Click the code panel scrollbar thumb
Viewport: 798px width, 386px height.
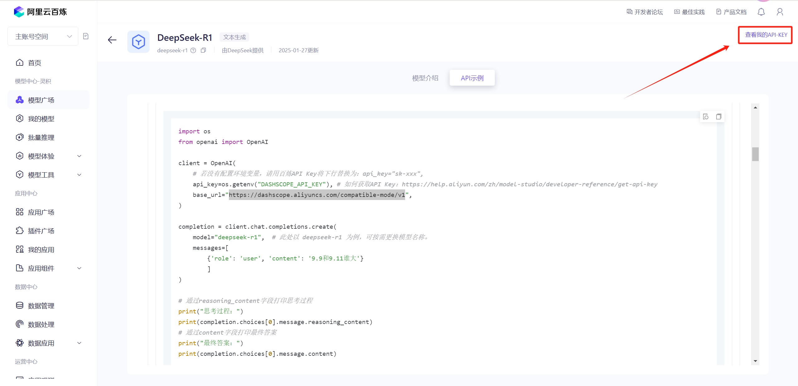(755, 154)
